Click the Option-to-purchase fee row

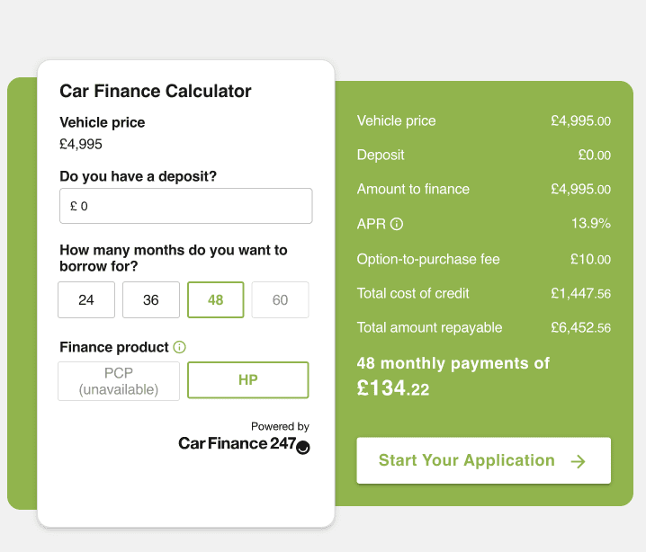click(x=484, y=259)
